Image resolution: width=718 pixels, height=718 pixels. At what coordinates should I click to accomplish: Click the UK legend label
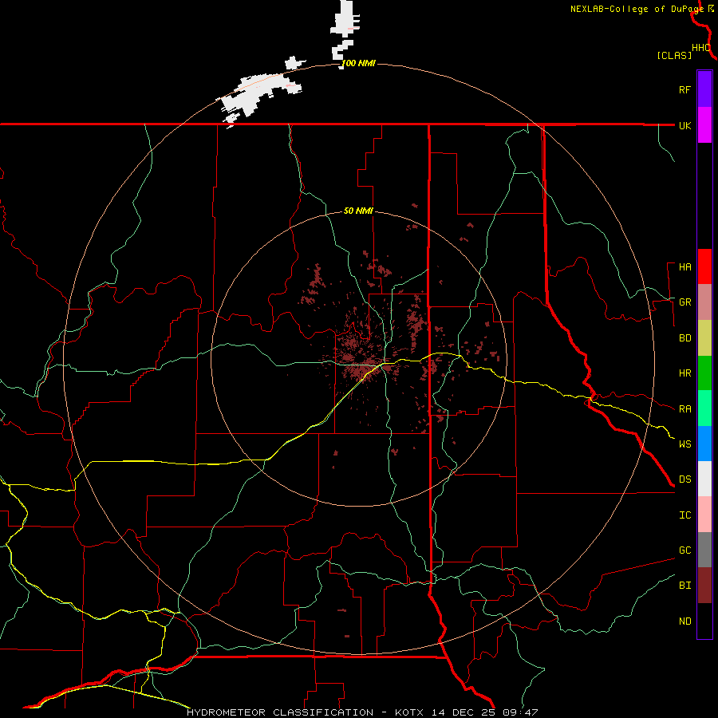point(684,125)
